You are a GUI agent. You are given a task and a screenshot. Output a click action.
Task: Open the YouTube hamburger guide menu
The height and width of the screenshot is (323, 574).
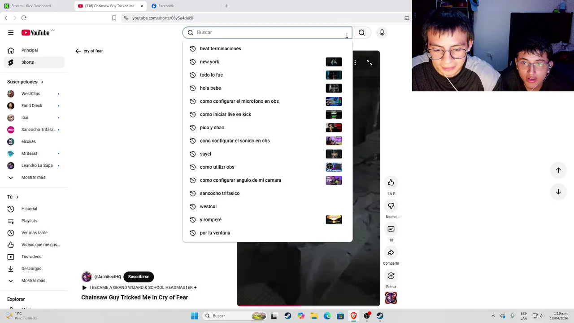click(11, 33)
